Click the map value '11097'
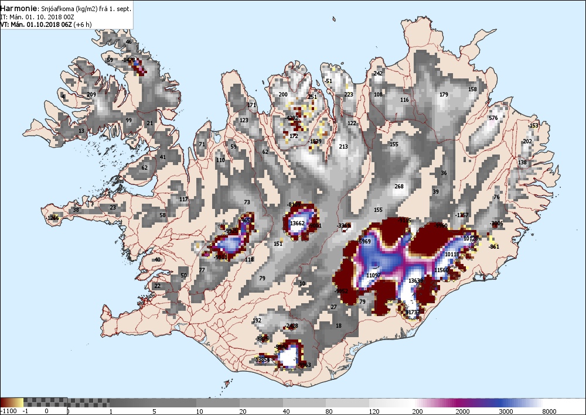The image size is (586, 415). 373,275
